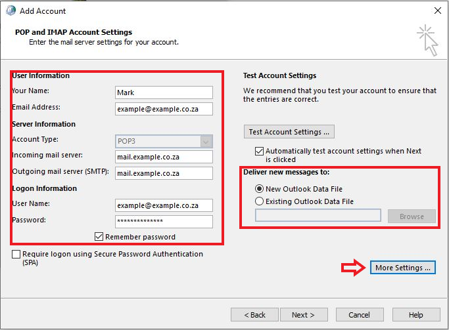Open the Account Type dropdown
This screenshot has height=330, width=449.
tap(164, 142)
